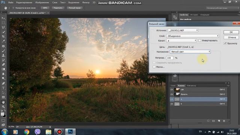Image resolution: width=240 pixels, height=135 pixels.
Task: Enable the Маска checkbox
Action: coord(154,67)
